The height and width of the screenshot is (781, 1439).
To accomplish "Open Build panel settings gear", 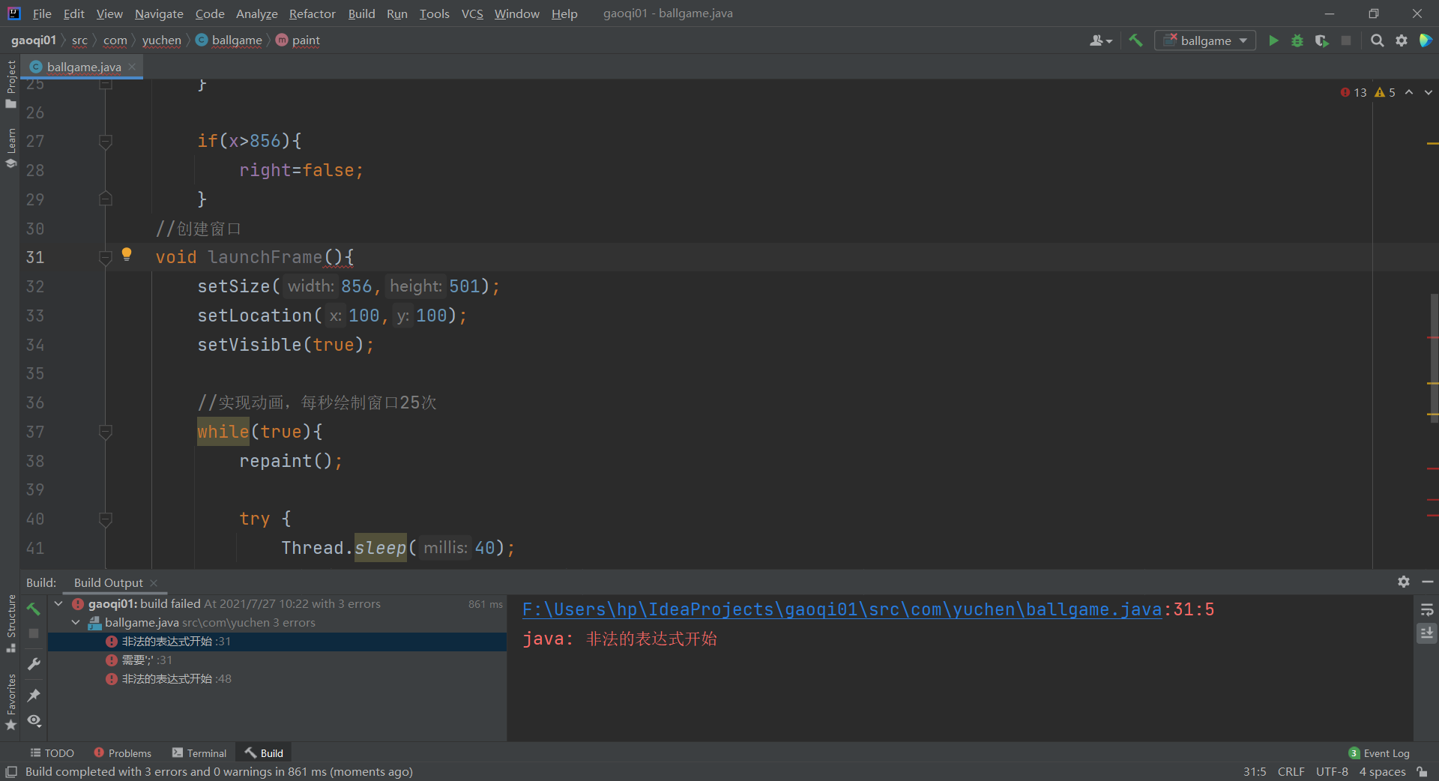I will point(1403,582).
